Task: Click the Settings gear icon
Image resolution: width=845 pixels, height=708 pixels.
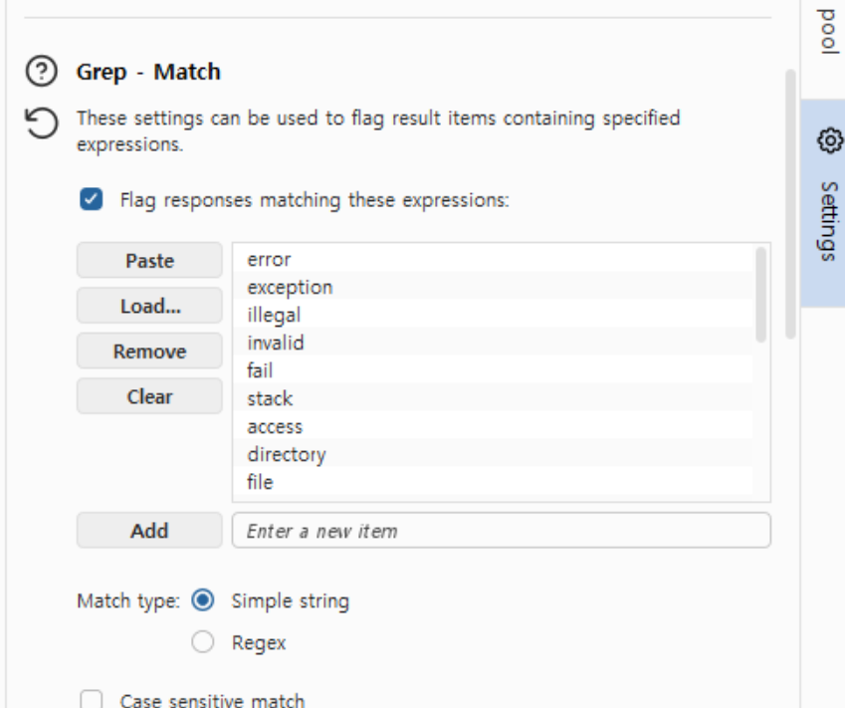Action: coord(830,140)
